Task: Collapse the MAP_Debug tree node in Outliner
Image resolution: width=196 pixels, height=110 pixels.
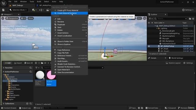Action: pyautogui.click(x=155, y=26)
